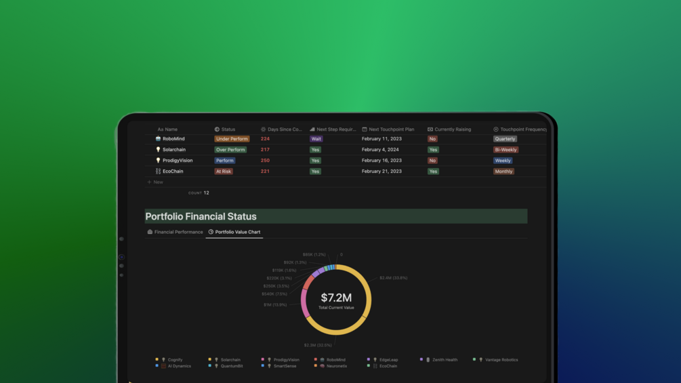Click the Next Touchpoint Plan calendar icon
This screenshot has height=383, width=681.
[x=365, y=129]
